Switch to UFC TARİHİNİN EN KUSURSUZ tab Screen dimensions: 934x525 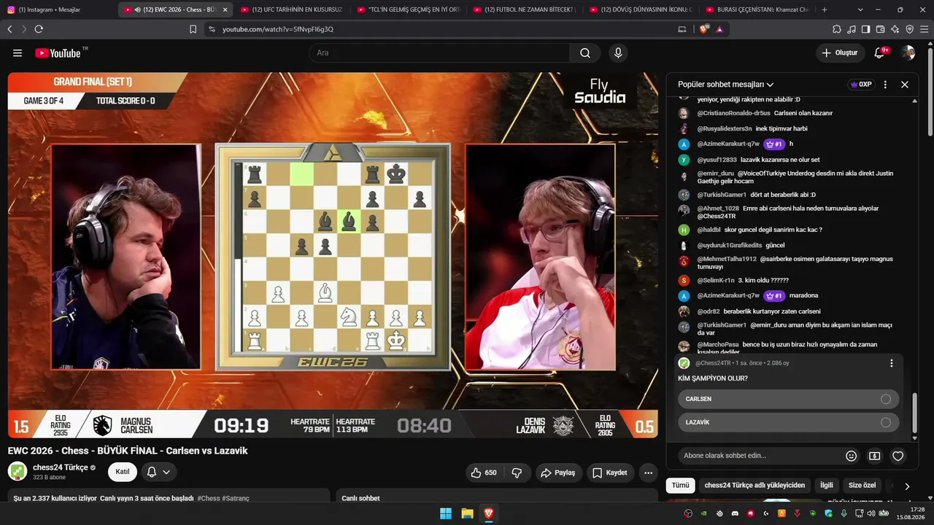(x=291, y=9)
